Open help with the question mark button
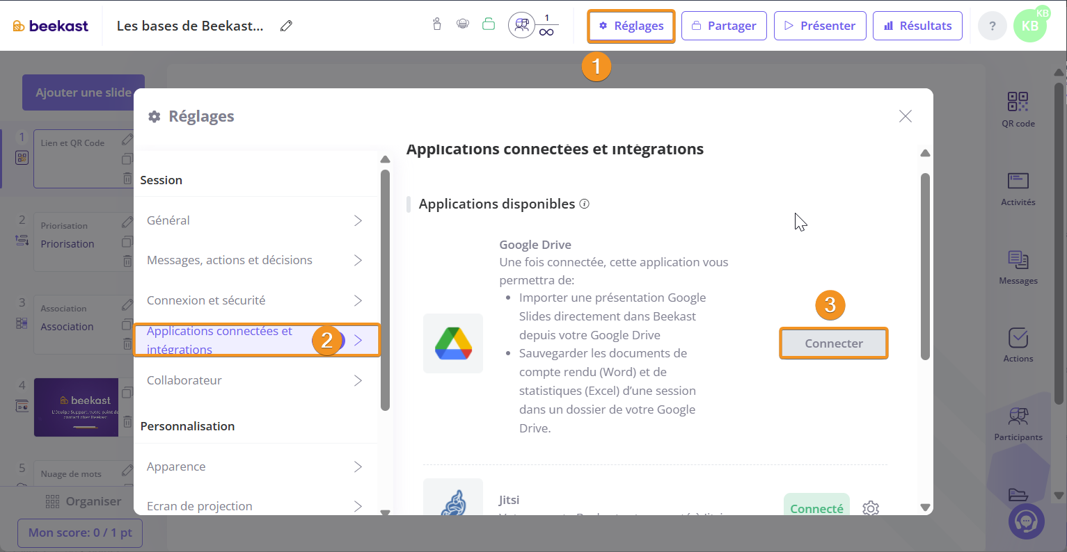This screenshot has width=1067, height=552. tap(993, 26)
